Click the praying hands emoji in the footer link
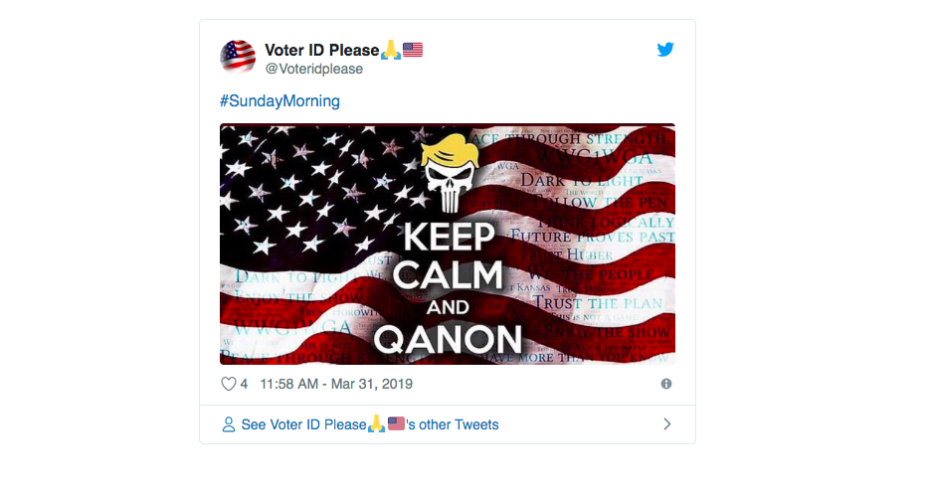 click(376, 424)
